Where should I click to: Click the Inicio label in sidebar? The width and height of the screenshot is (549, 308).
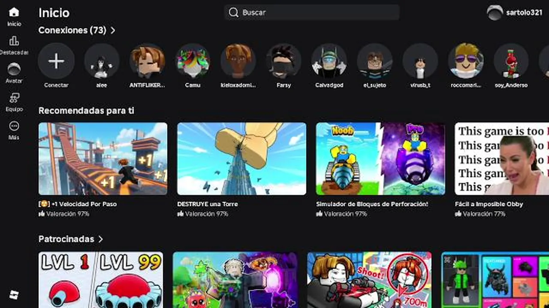tap(14, 24)
